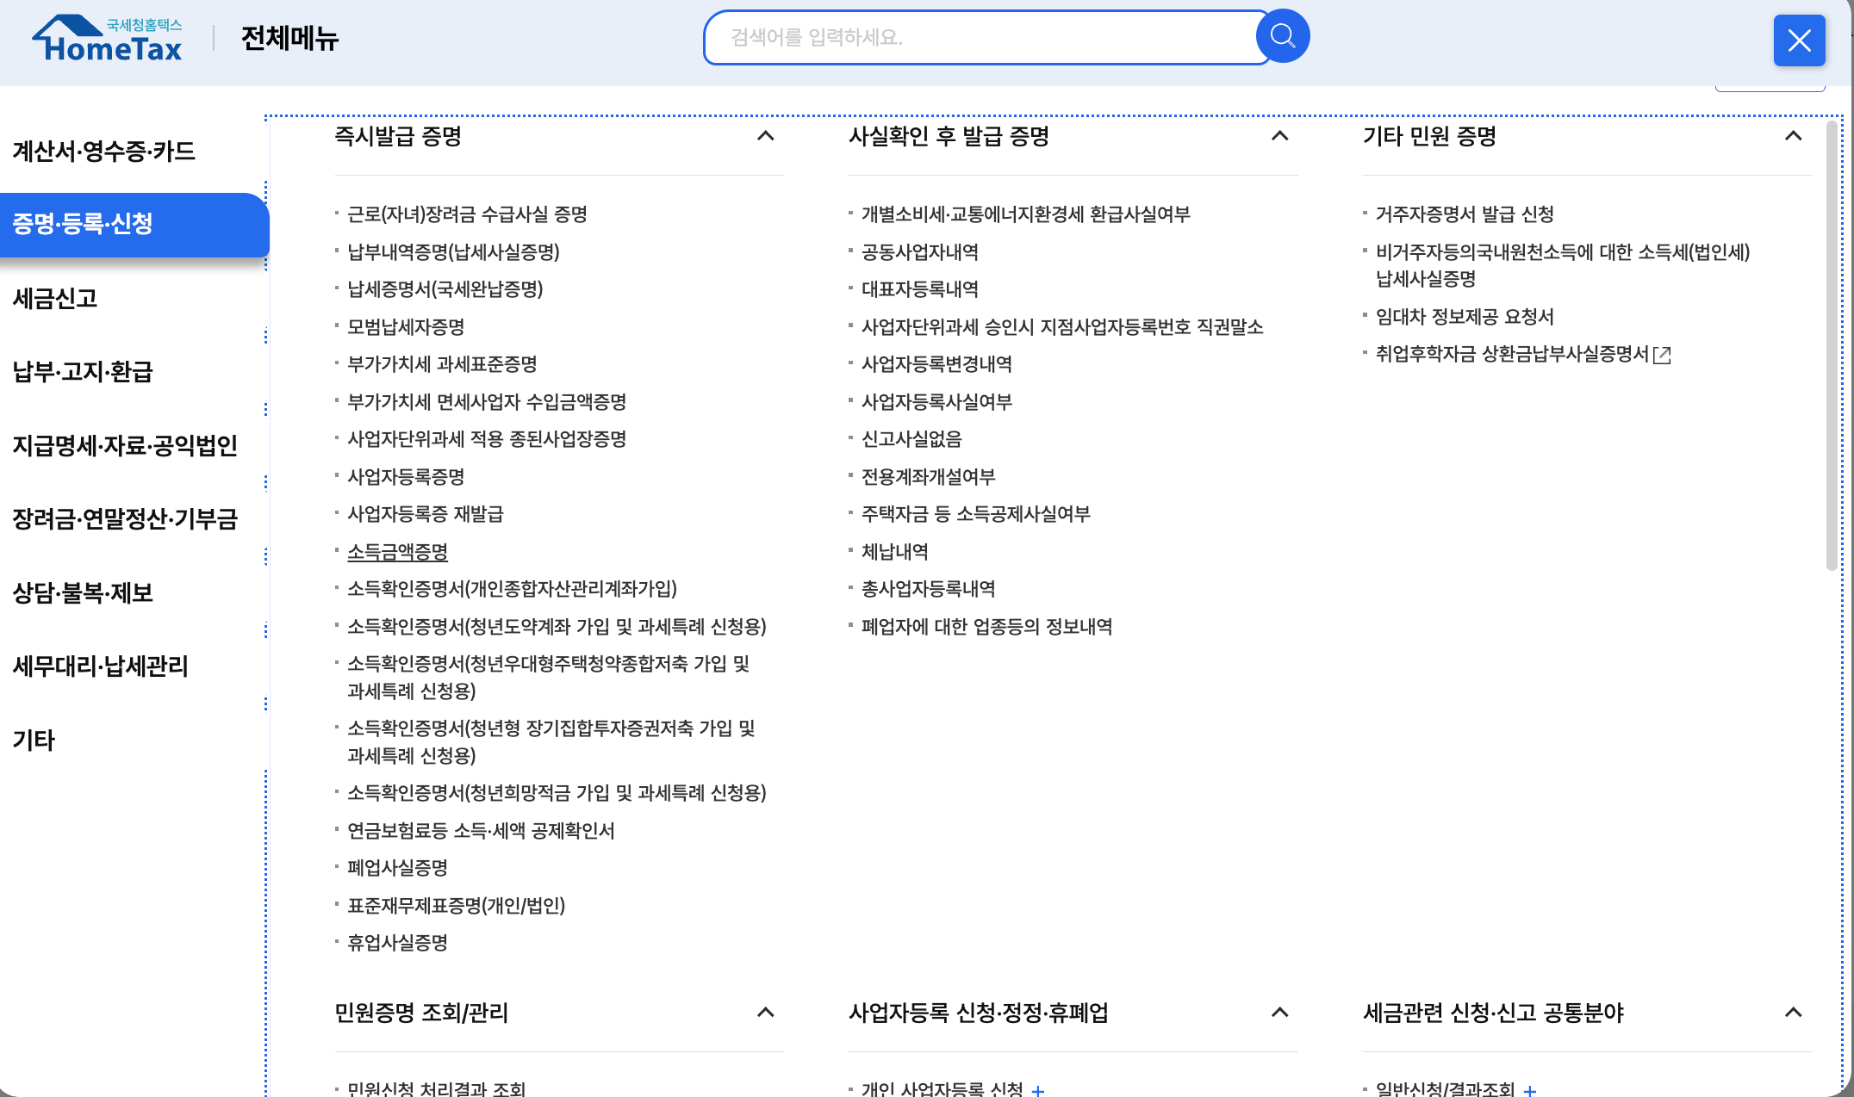The height and width of the screenshot is (1097, 1854).
Task: Select 기타 in the sidebar
Action: pyautogui.click(x=33, y=740)
